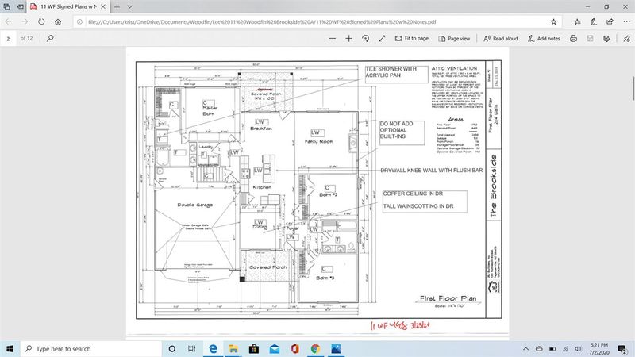Click the 'Areas' table heading
This screenshot has height=357, width=635.
tap(456, 120)
